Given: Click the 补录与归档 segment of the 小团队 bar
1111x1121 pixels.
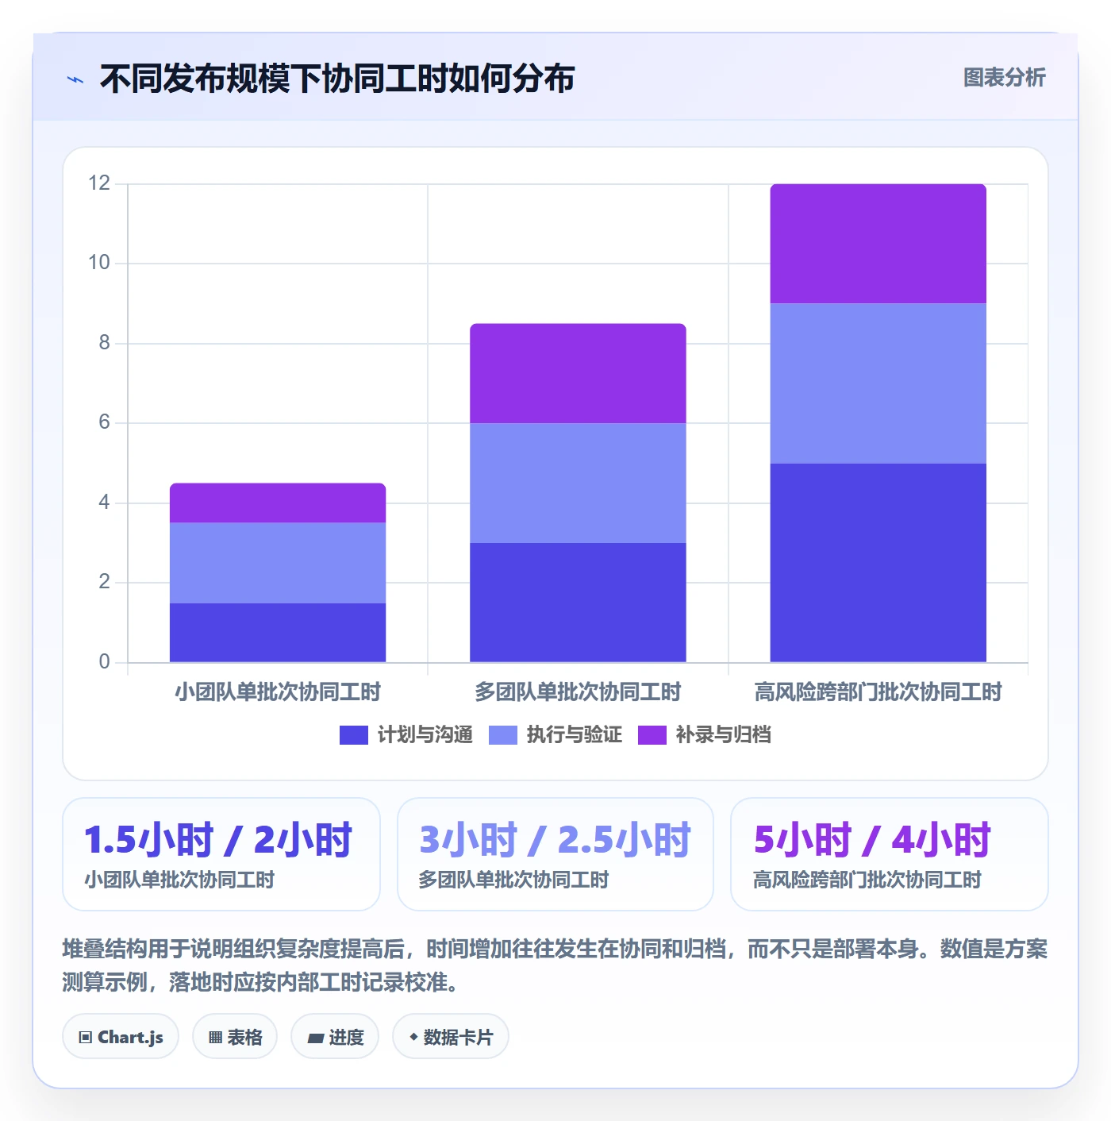Looking at the screenshot, I should click(x=278, y=503).
